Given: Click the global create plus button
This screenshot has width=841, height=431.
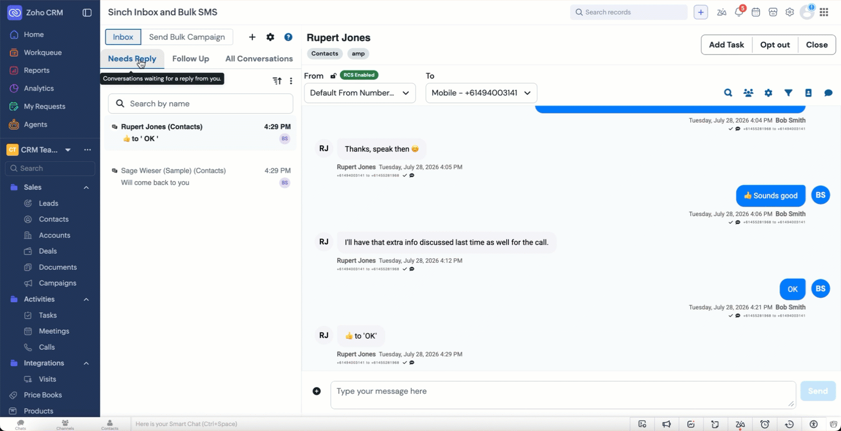Looking at the screenshot, I should point(701,12).
